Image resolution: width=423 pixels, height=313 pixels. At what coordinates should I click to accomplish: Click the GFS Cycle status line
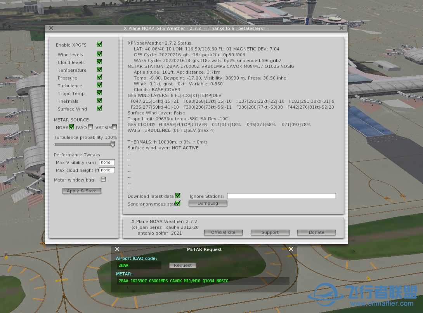pos(189,55)
